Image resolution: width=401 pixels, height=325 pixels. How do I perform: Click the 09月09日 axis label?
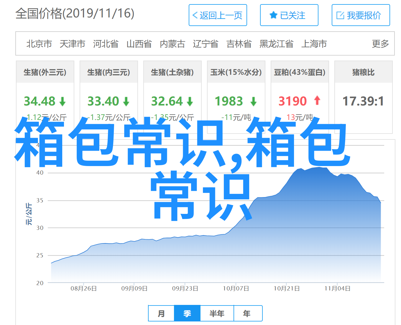click(134, 288)
